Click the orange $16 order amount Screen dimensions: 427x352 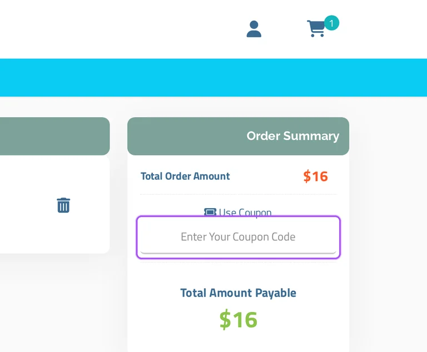316,176
